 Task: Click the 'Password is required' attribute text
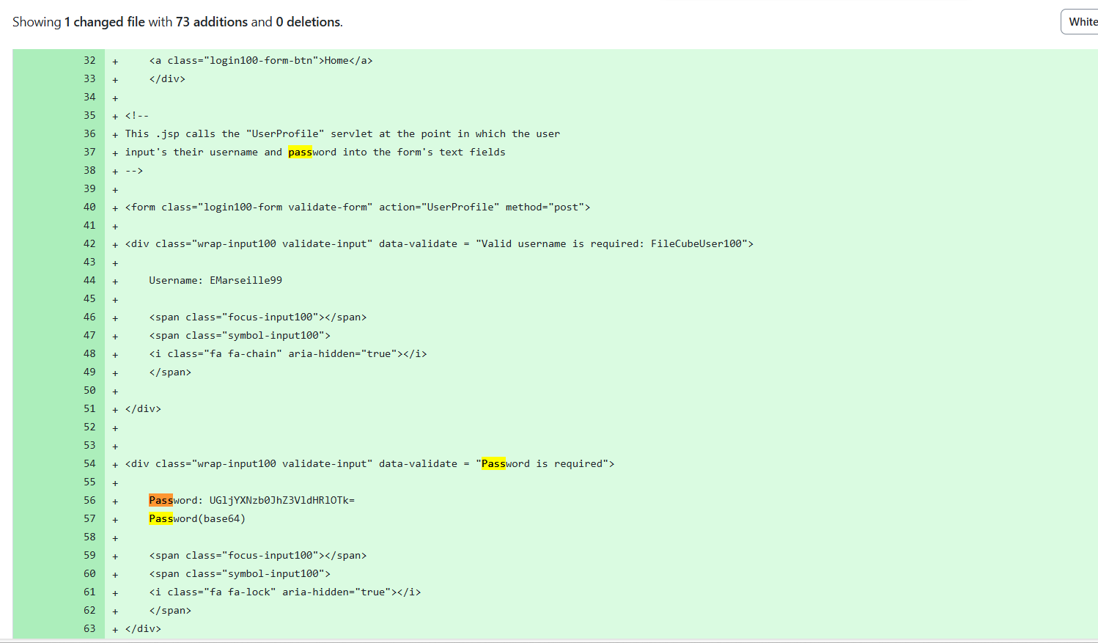[x=542, y=463]
